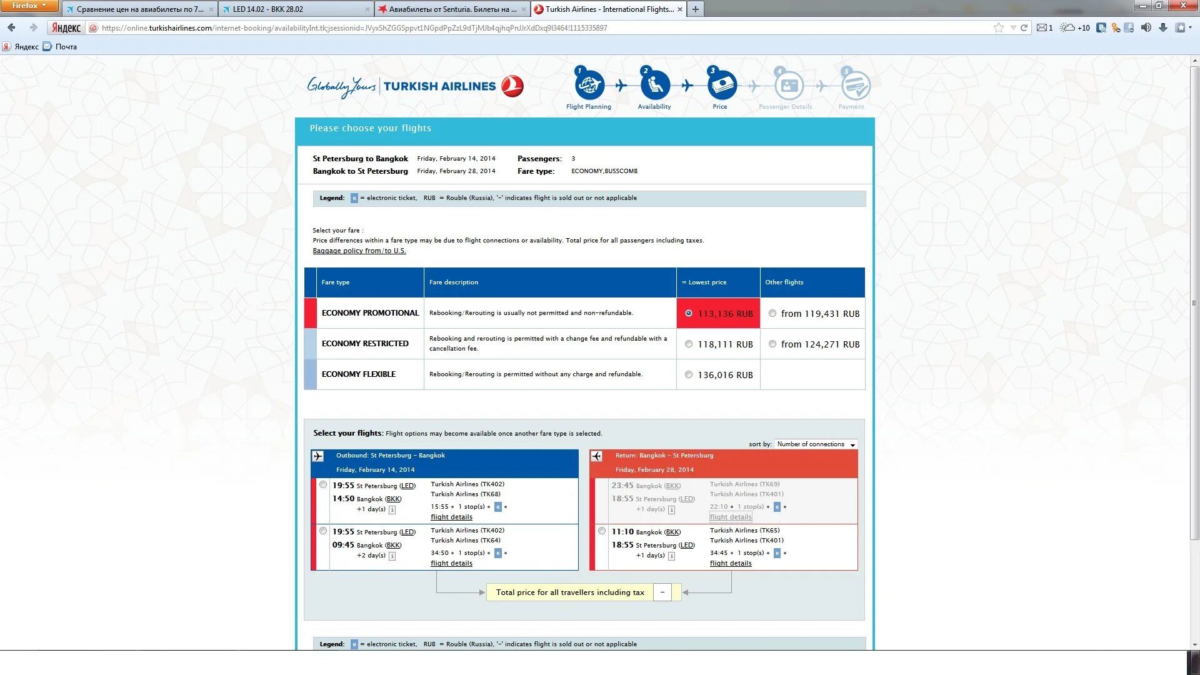Open the Firefox downloads arrow icon

tap(1162, 27)
